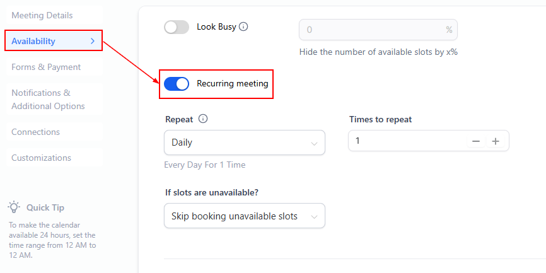Open the Meeting Details section

click(x=42, y=15)
